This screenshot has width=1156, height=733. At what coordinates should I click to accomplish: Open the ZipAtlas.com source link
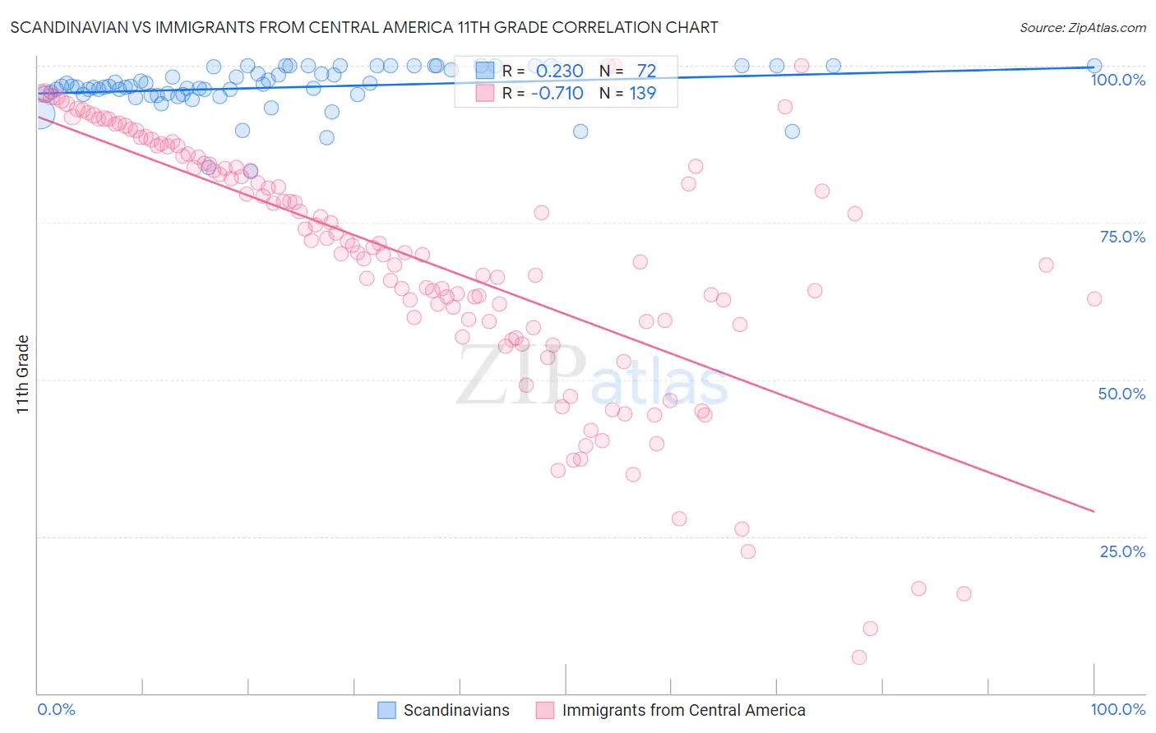click(x=1083, y=27)
